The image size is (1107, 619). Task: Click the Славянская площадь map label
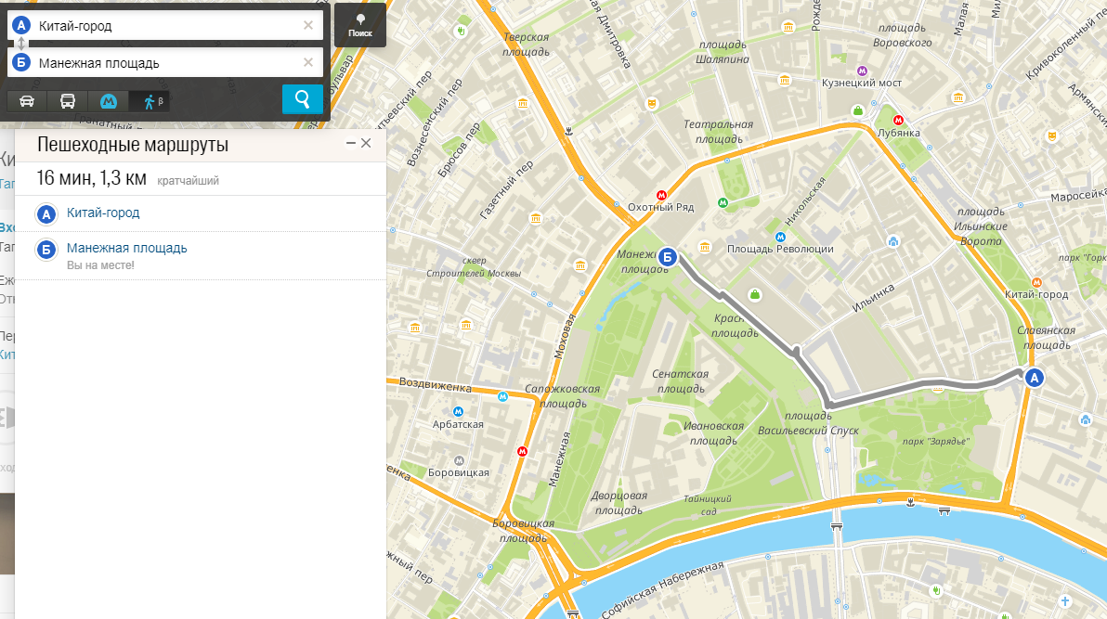click(x=1047, y=338)
